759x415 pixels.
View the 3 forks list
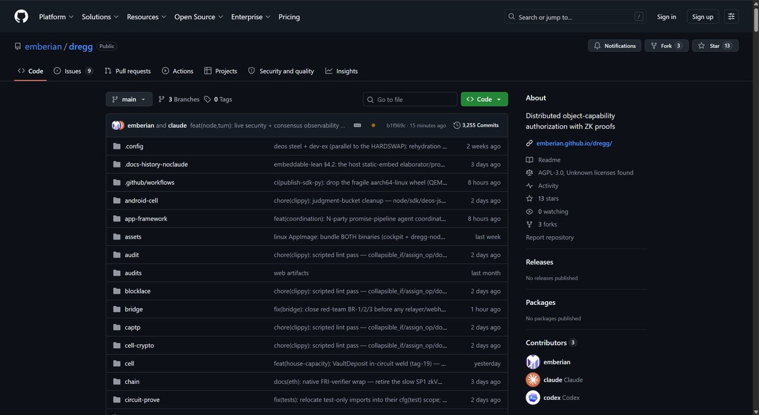pos(541,225)
